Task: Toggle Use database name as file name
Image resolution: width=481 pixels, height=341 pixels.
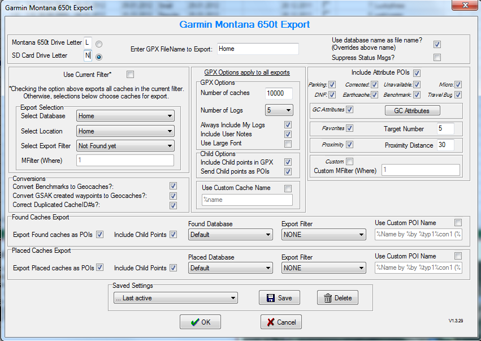Action: pos(437,45)
